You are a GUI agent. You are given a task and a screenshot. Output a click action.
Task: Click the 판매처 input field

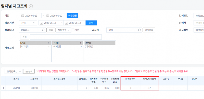coord(199,23)
